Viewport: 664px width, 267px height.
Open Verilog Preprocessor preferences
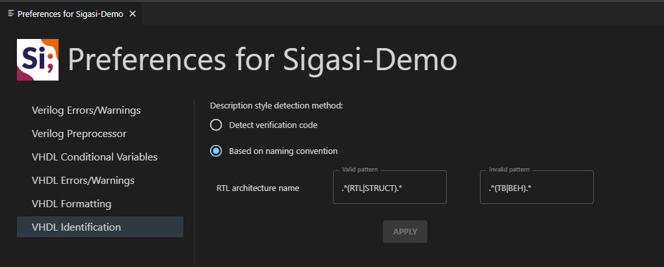tap(100, 134)
